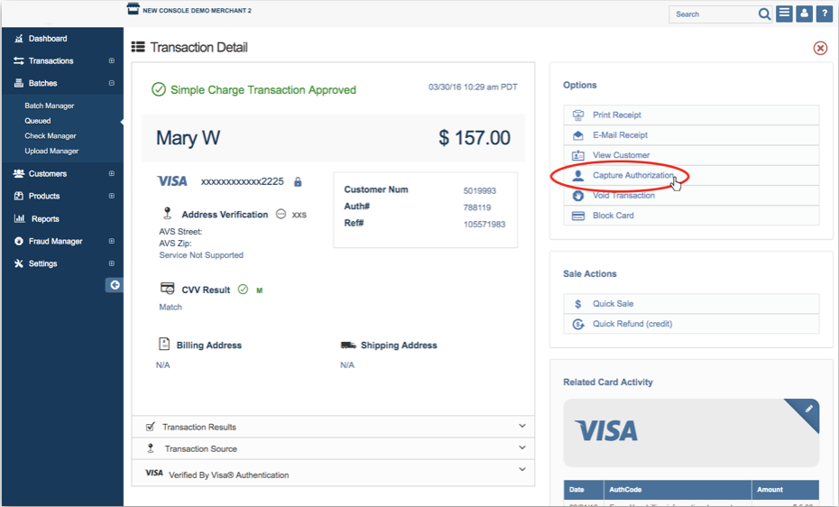Expand the Transaction Results section
This screenshot has height=507, width=839.
coord(522,426)
